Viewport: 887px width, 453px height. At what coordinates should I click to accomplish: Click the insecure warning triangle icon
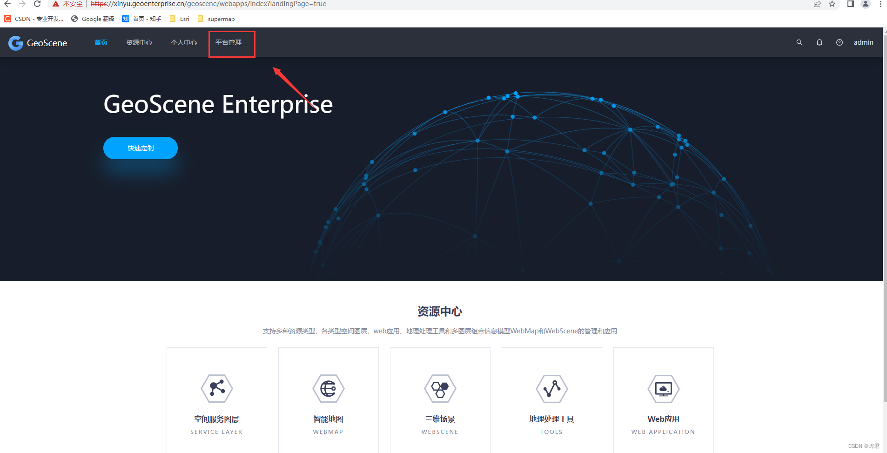tap(56, 4)
